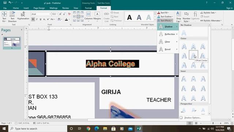This screenshot has width=234, height=132.
Task: Increase font size with Grow Font icon
Action: (x=60, y=14)
